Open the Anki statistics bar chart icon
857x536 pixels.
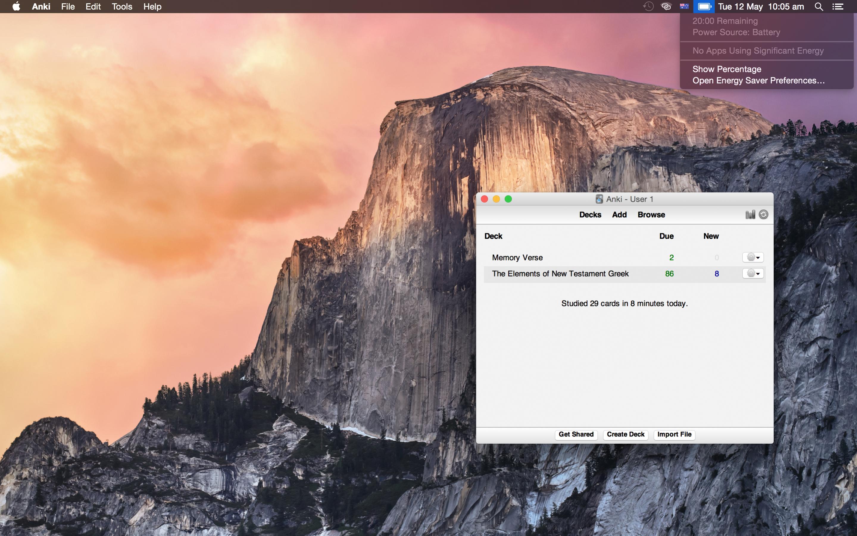[750, 215]
